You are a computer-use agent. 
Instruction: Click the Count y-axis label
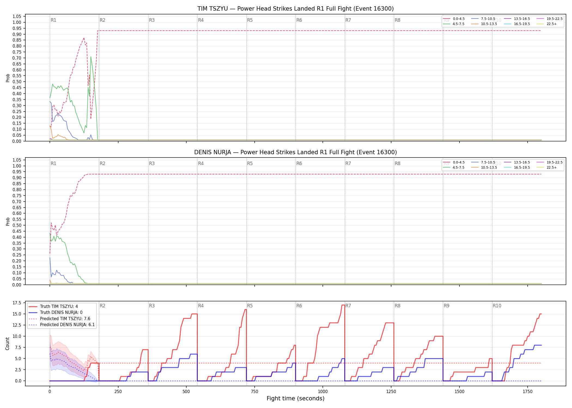tap(7, 344)
